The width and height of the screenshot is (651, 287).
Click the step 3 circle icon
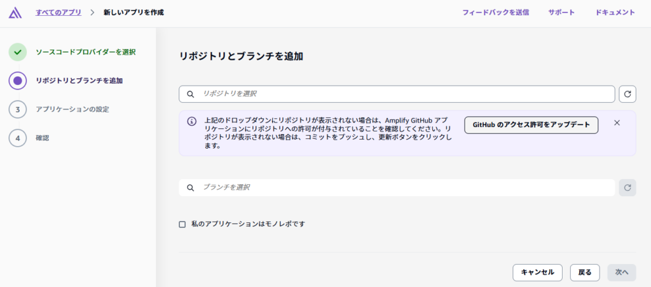(x=18, y=109)
